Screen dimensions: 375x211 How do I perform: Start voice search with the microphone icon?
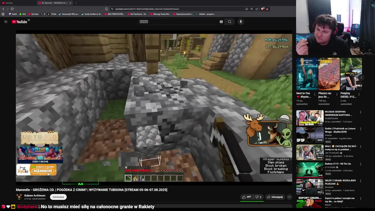click(x=241, y=22)
